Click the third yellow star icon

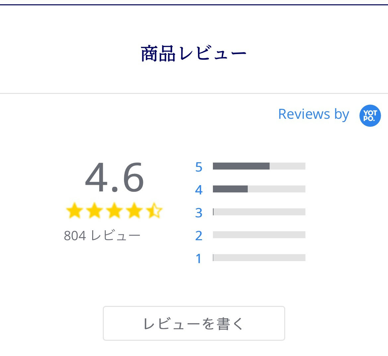coord(114,210)
